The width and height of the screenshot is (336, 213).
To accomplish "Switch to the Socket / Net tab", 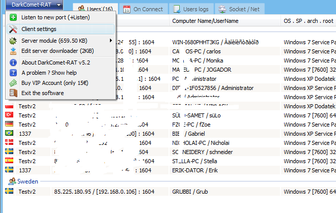I will tap(239, 9).
